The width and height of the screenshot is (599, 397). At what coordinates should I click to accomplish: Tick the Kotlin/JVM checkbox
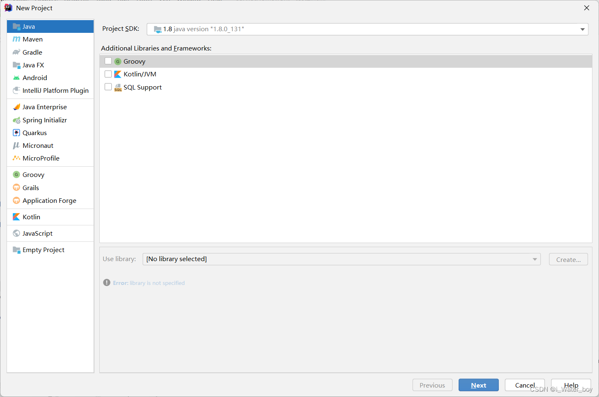108,74
